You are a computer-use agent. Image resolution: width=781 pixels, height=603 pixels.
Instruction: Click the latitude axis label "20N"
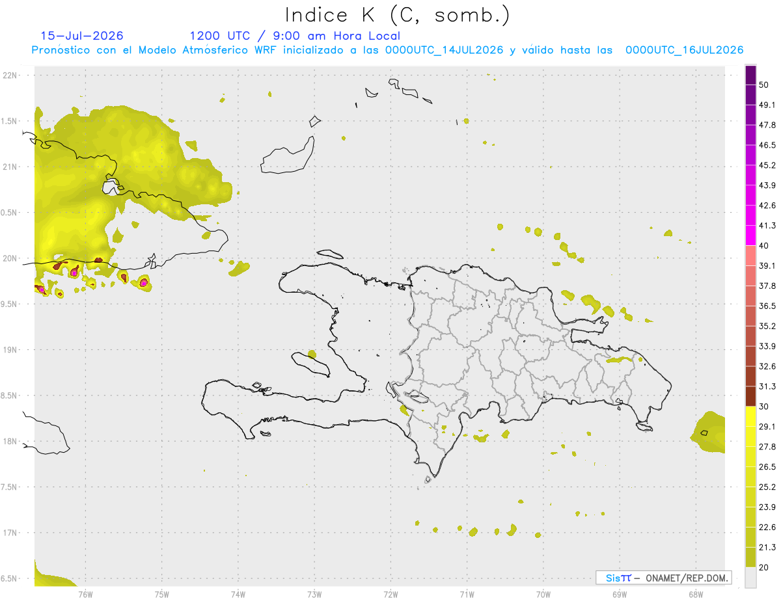pos(11,258)
